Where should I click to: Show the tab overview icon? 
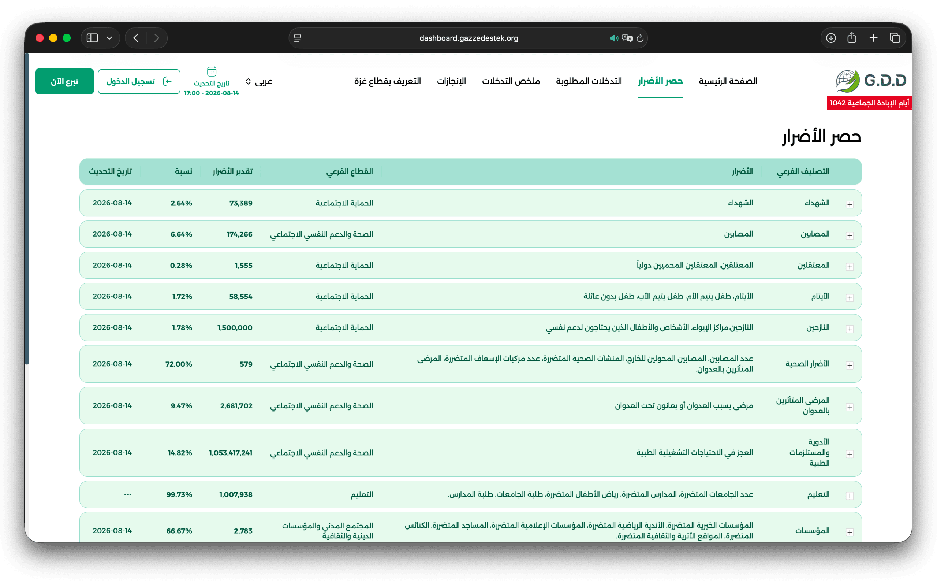point(895,38)
